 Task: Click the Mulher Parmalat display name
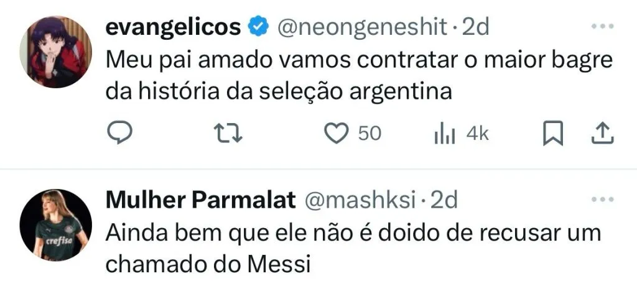pyautogui.click(x=200, y=200)
